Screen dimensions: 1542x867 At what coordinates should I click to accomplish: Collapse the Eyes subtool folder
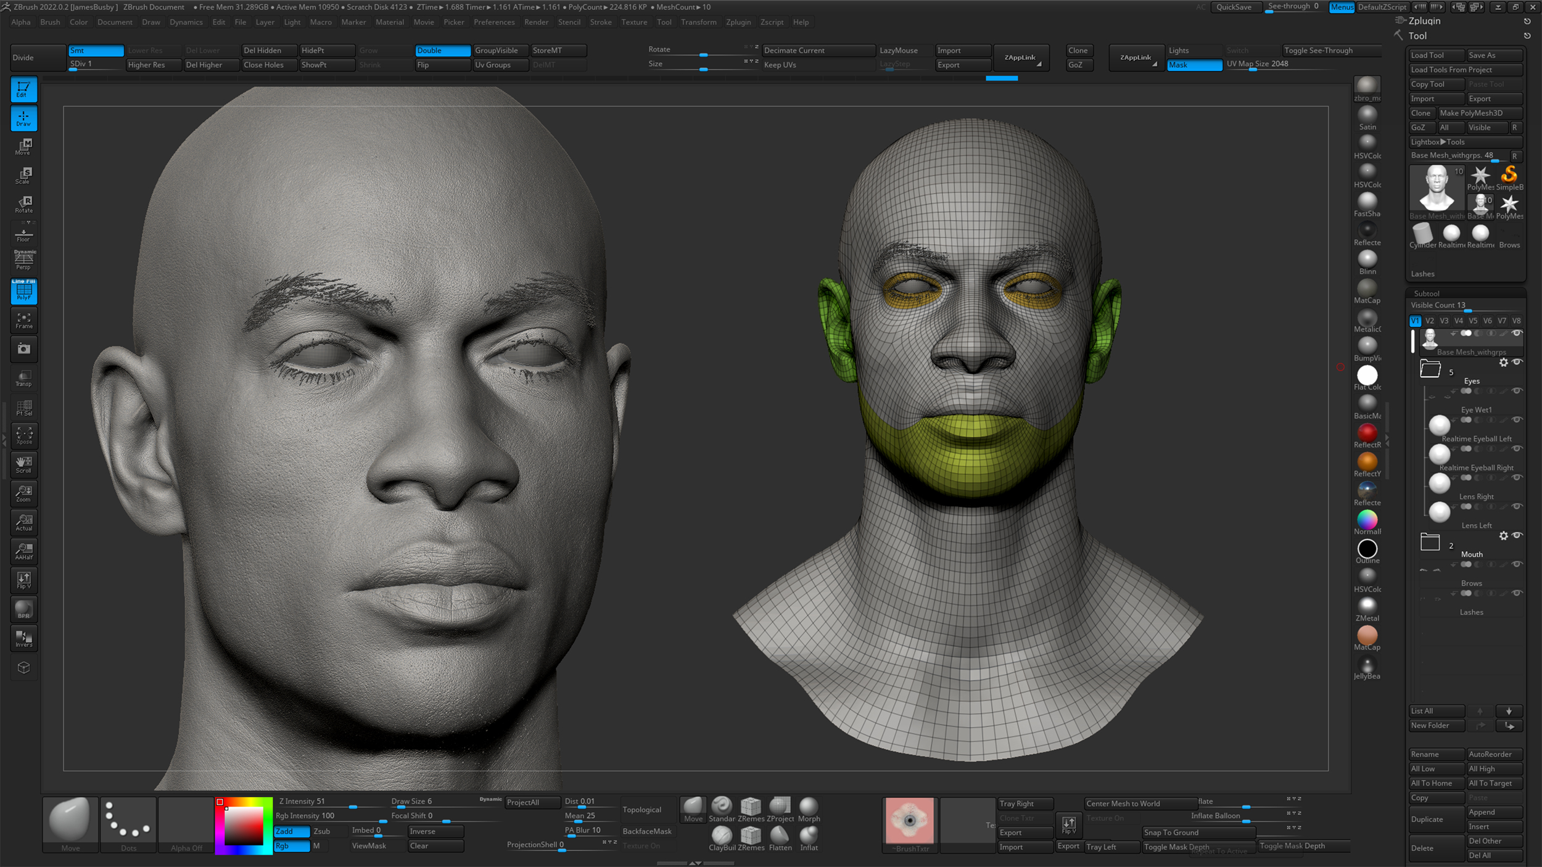tap(1430, 370)
